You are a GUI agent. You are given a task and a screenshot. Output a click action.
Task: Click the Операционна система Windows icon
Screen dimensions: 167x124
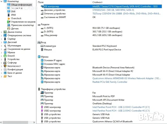point(5,35)
